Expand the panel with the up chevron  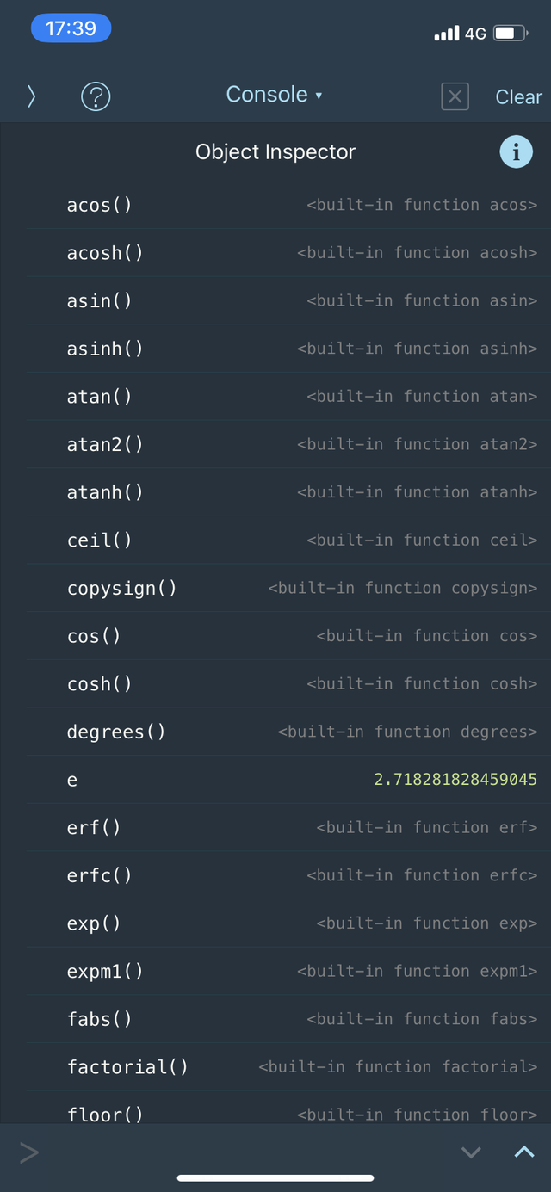pos(523,1152)
